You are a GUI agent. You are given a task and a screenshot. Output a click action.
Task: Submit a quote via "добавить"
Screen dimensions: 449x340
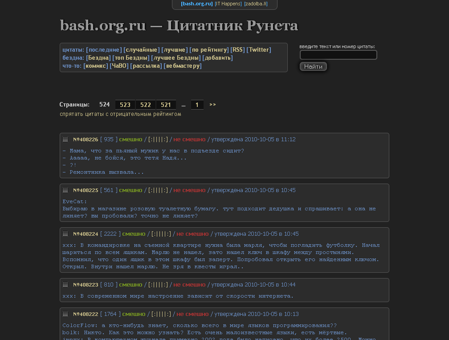pyautogui.click(x=218, y=57)
